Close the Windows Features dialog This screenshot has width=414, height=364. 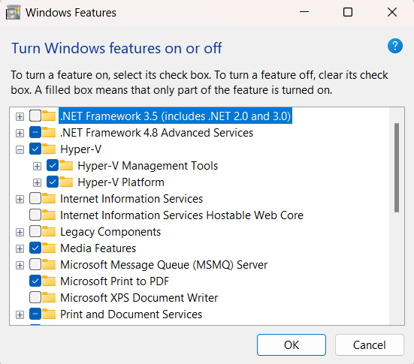pos(392,12)
